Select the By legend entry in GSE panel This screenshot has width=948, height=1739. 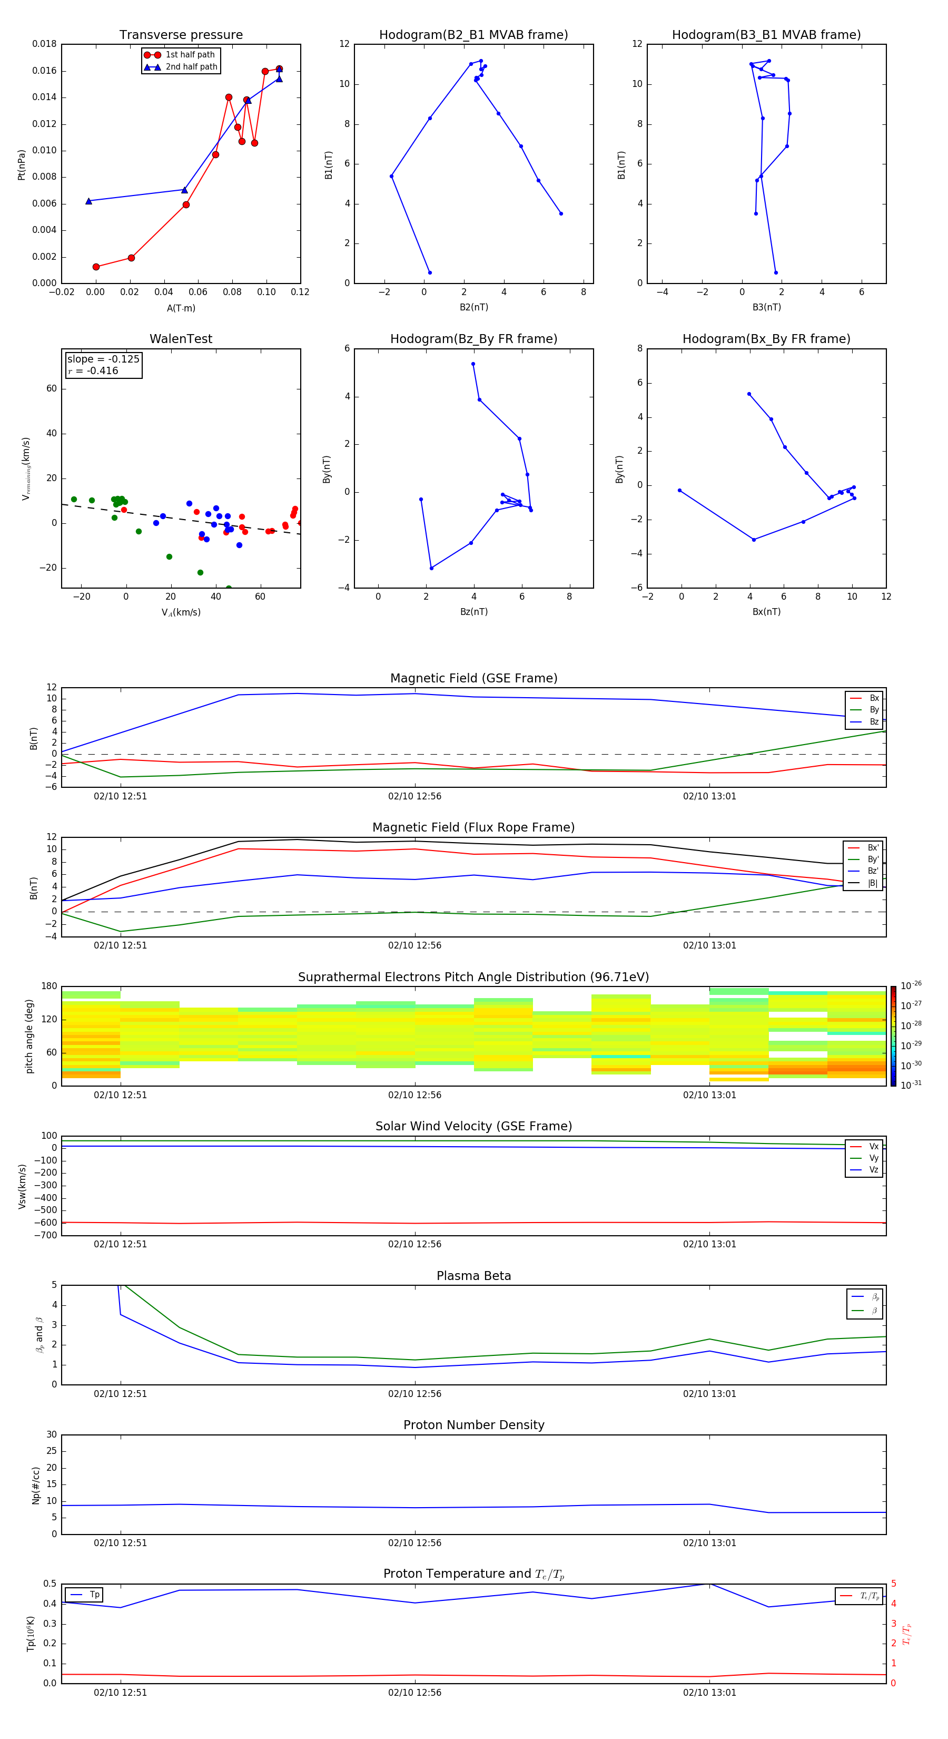pyautogui.click(x=864, y=709)
